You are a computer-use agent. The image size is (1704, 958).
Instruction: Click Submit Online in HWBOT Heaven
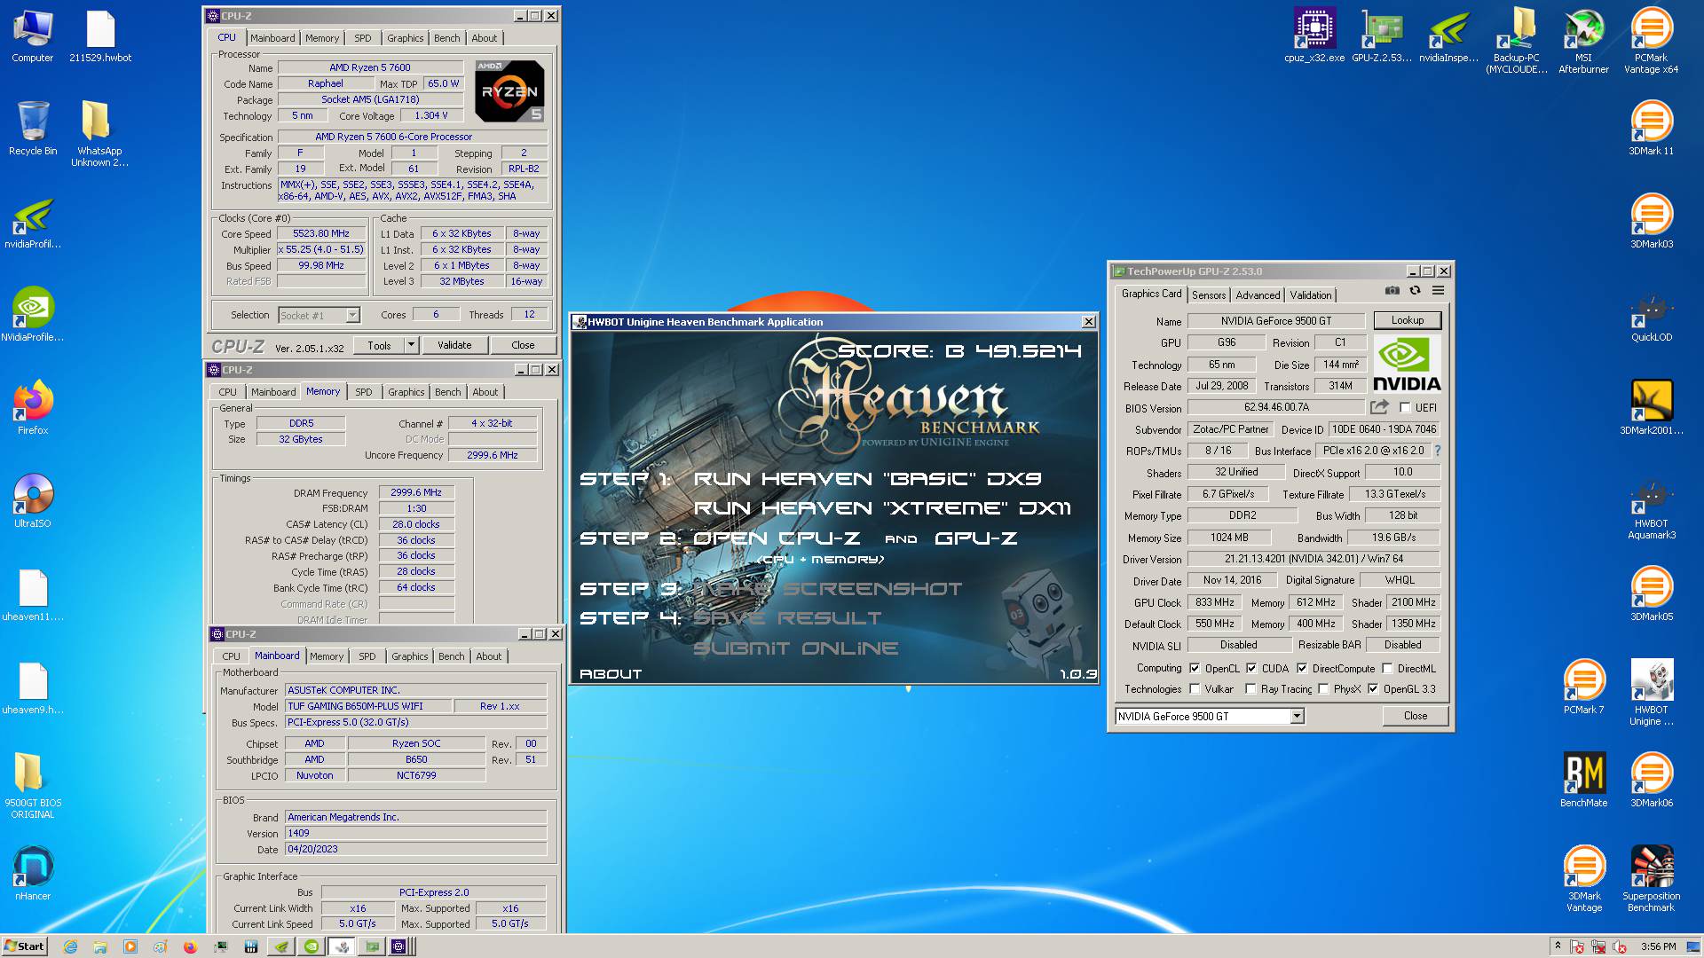(x=795, y=648)
